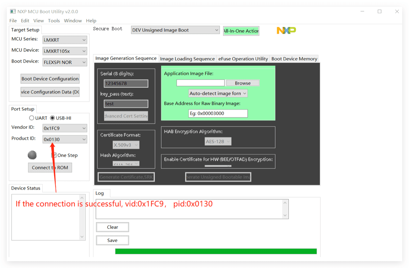This screenshot has height=268, width=409.
Task: Expand the Product ID combo box
Action: pos(65,139)
